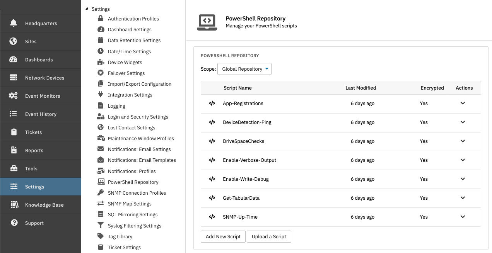Click the Failover Settings lifebuoy icon
Screen dimensions: 492x253
tap(101, 73)
